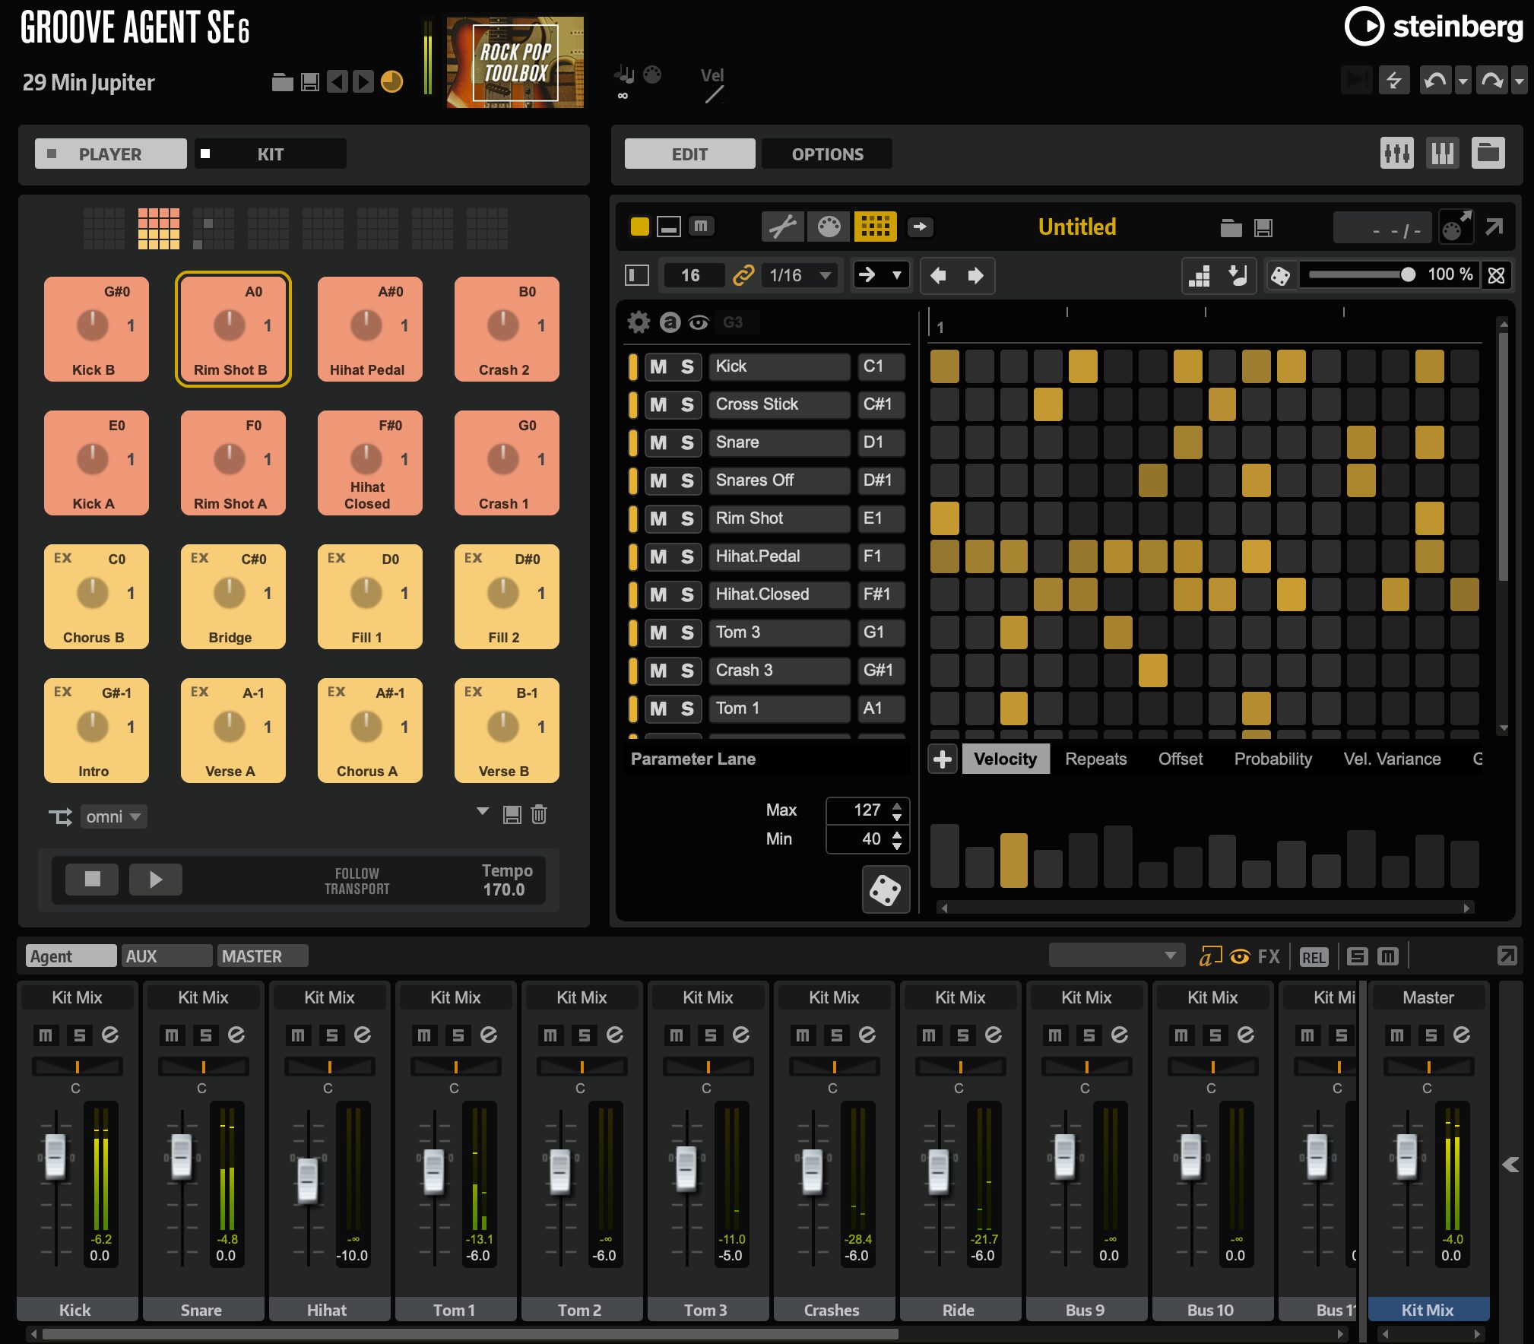This screenshot has width=1534, height=1344.
Task: Click the lane settings gear icon
Action: [639, 322]
